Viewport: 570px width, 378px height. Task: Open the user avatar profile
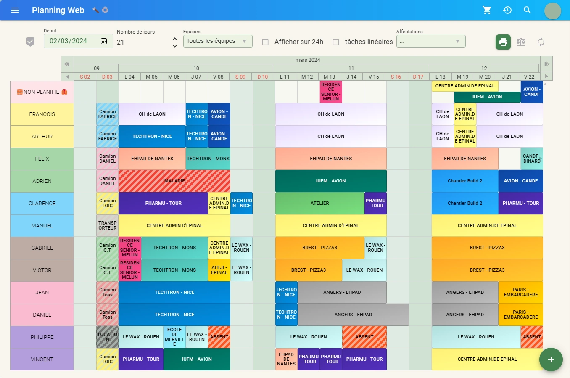pos(553,11)
